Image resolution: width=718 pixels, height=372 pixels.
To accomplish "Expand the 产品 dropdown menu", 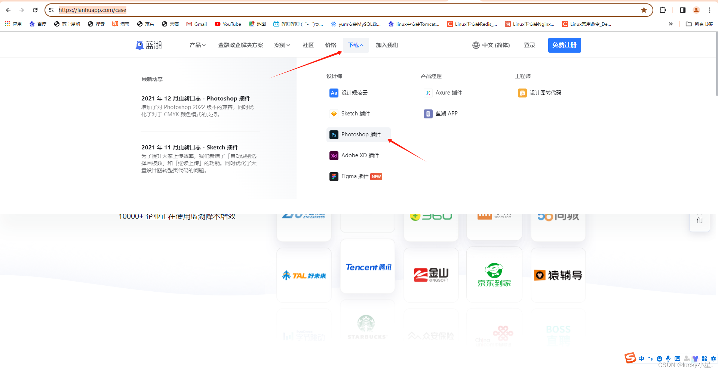I will pos(197,45).
